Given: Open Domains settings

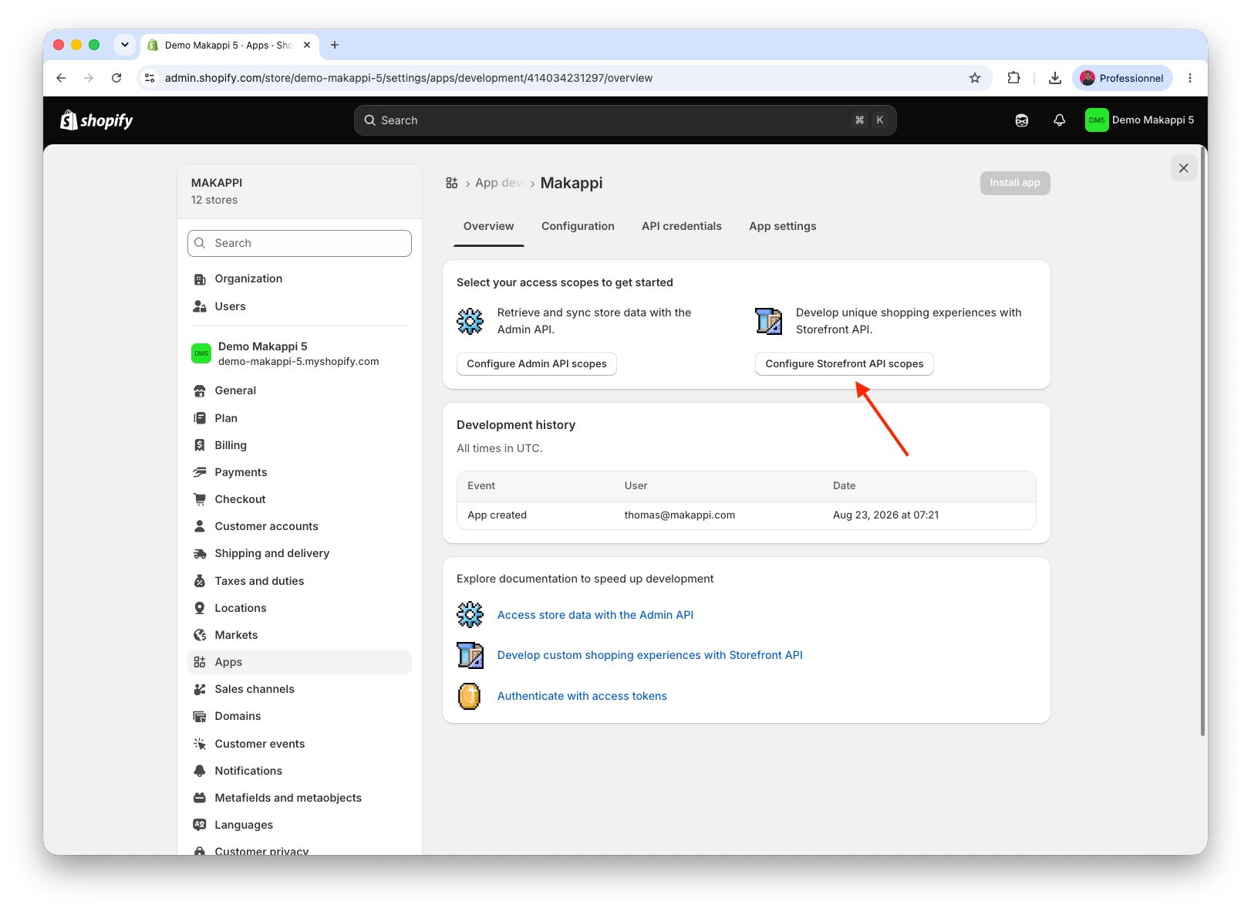Looking at the screenshot, I should 299,716.
